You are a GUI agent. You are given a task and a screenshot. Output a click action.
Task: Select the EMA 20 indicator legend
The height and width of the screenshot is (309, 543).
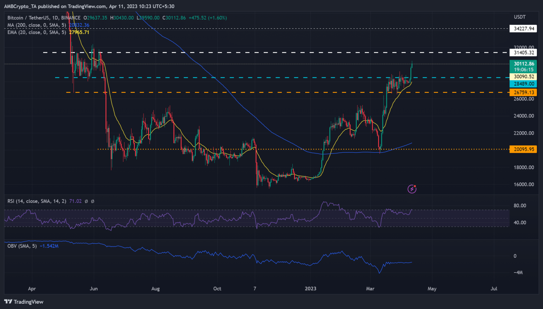pyautogui.click(x=37, y=32)
